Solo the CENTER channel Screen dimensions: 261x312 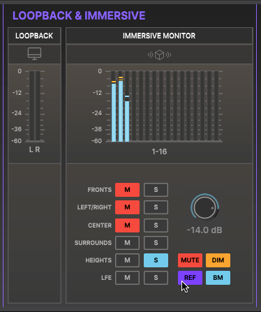click(x=156, y=225)
